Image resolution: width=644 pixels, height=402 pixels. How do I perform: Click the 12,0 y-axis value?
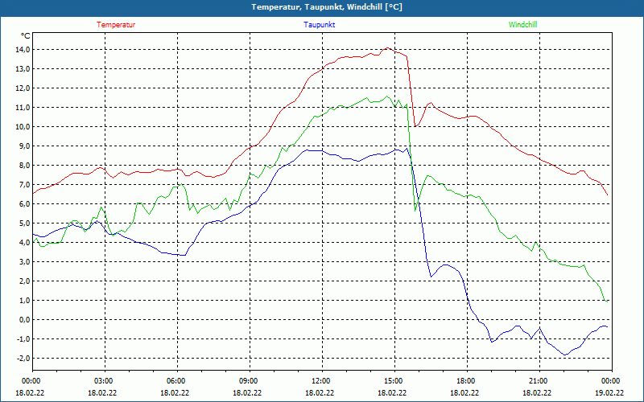pos(23,88)
